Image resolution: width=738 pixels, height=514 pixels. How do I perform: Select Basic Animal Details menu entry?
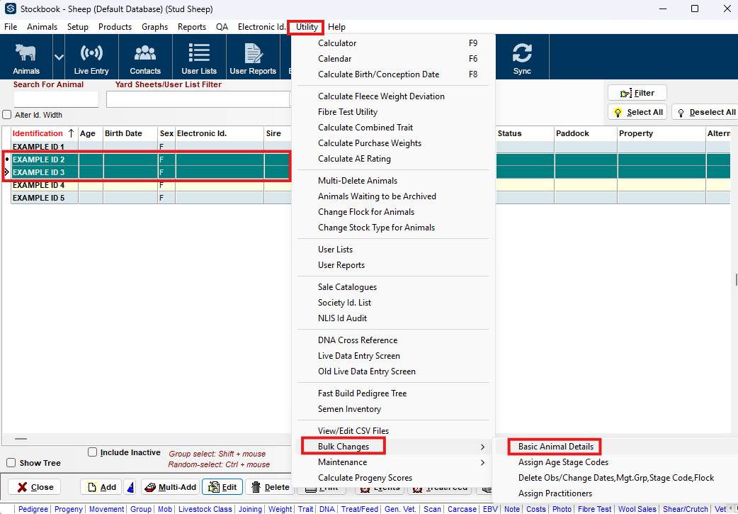tap(555, 447)
